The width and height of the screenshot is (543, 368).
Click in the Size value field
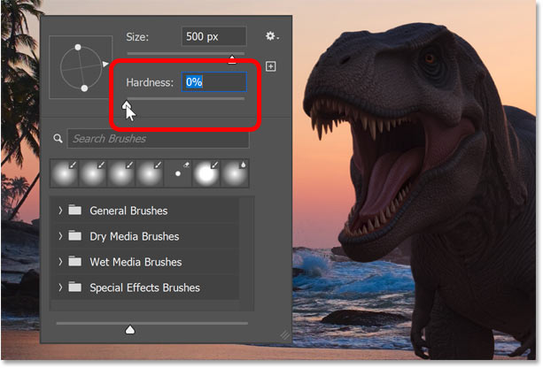(x=213, y=37)
